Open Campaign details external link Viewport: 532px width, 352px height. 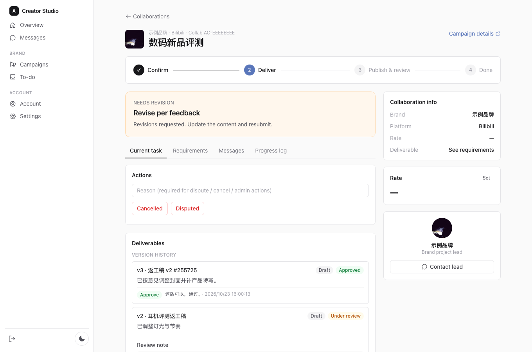474,34
